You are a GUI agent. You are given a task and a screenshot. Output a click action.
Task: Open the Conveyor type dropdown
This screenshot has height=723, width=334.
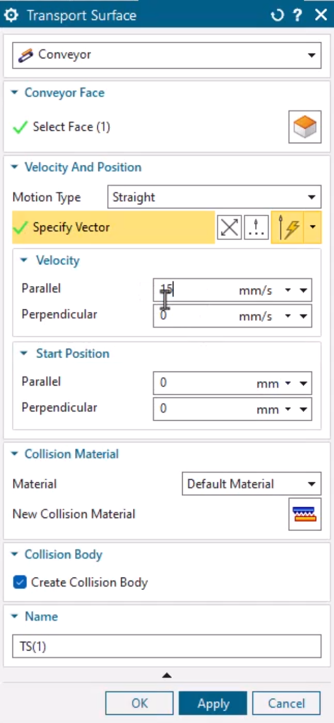[166, 55]
